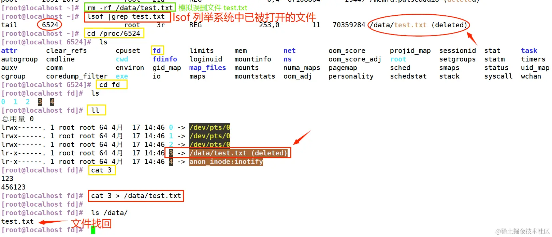
Task: Click the 'gid_map' entry
Action: click(x=167, y=68)
